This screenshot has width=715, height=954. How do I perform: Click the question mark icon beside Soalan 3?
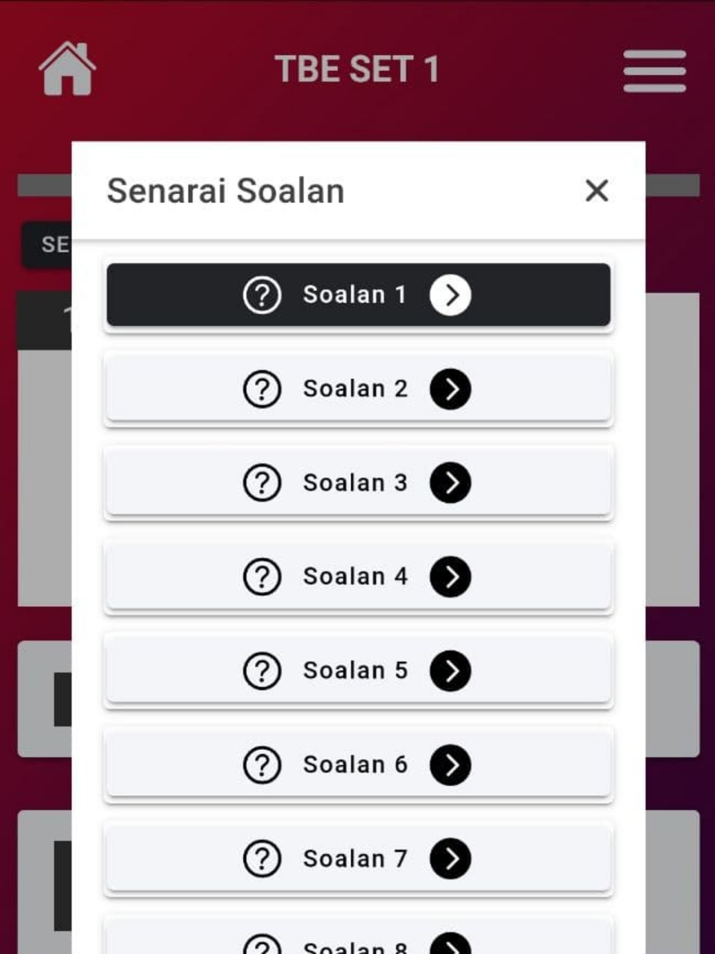click(x=262, y=483)
